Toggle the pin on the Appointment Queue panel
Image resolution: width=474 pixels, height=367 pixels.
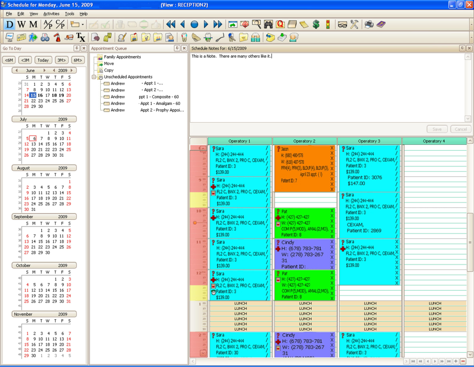click(x=177, y=48)
